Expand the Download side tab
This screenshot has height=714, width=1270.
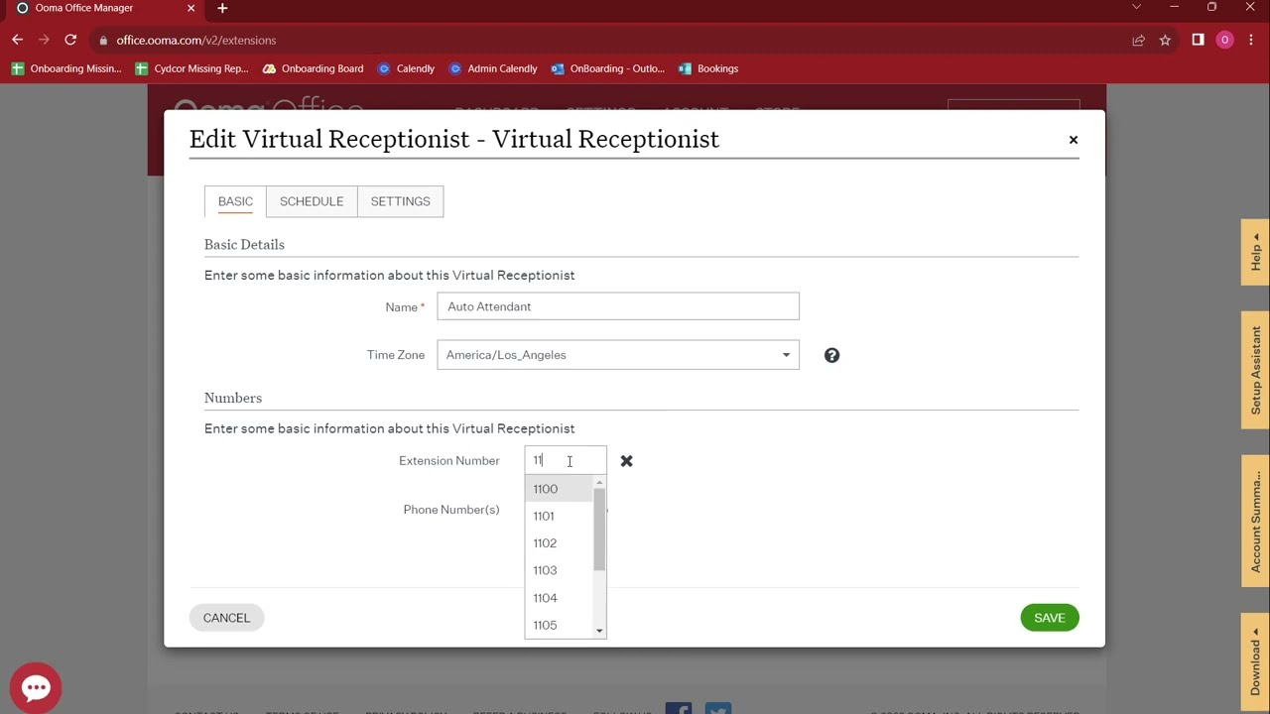[x=1255, y=660]
